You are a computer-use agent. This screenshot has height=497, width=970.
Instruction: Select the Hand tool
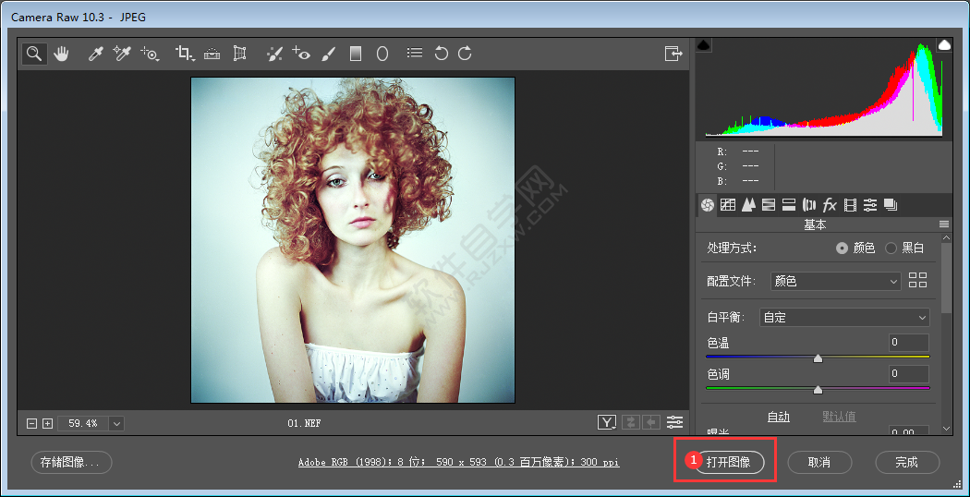tap(61, 54)
